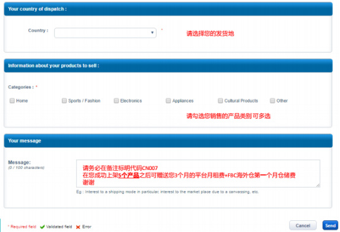Click inside the Message text area
The height and width of the screenshot is (232, 340).
pyautogui.click(x=198, y=174)
